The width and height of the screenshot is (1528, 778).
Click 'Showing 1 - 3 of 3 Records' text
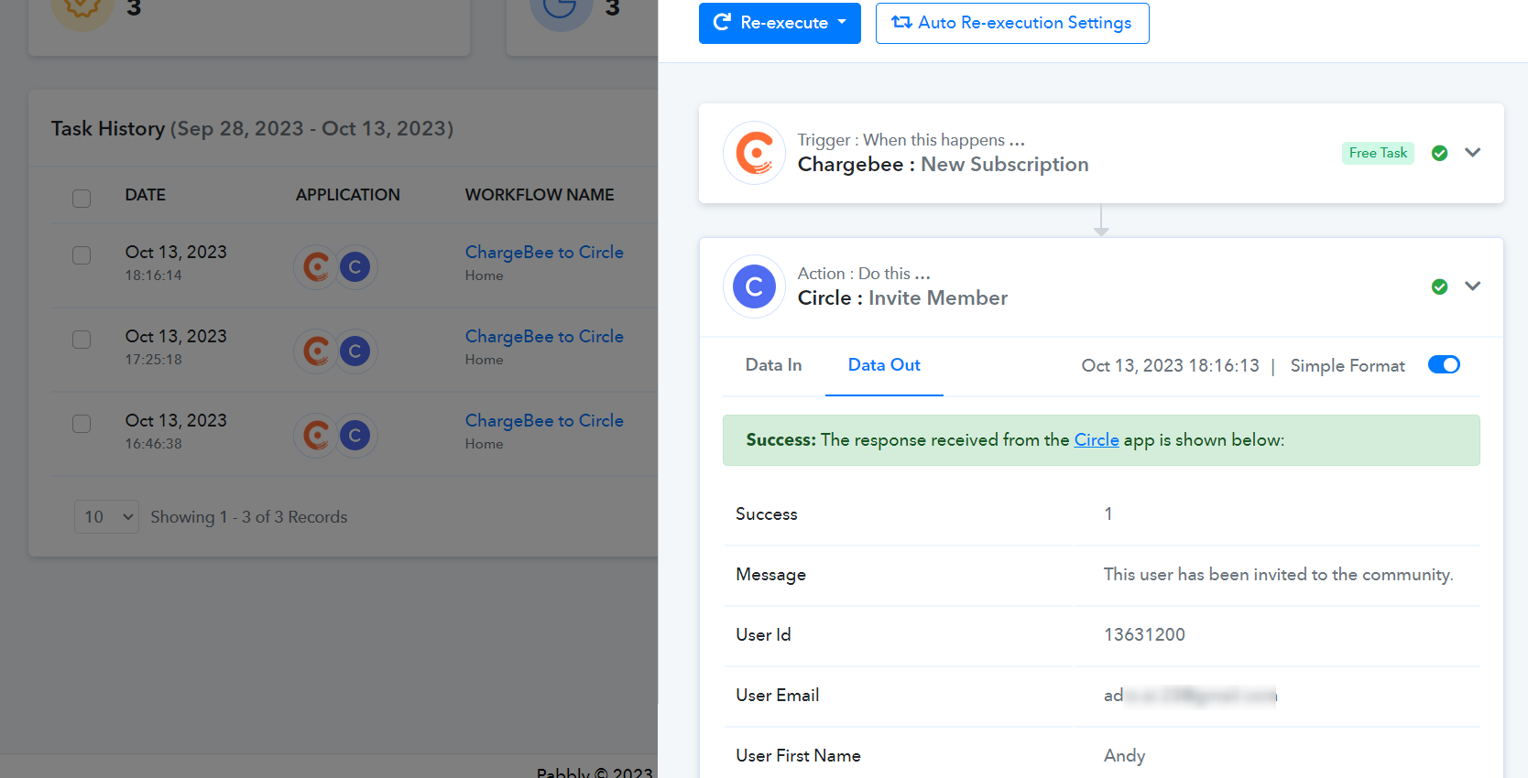pyautogui.click(x=249, y=517)
